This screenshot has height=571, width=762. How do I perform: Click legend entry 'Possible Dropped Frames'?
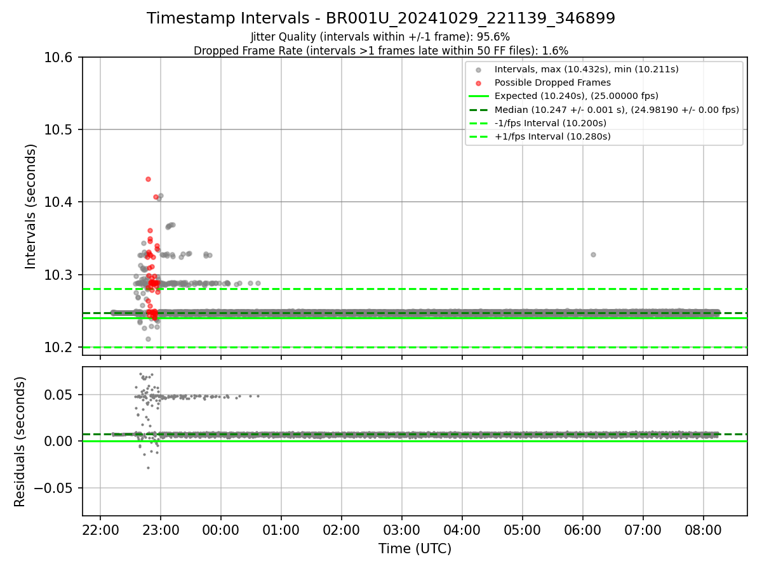point(552,82)
